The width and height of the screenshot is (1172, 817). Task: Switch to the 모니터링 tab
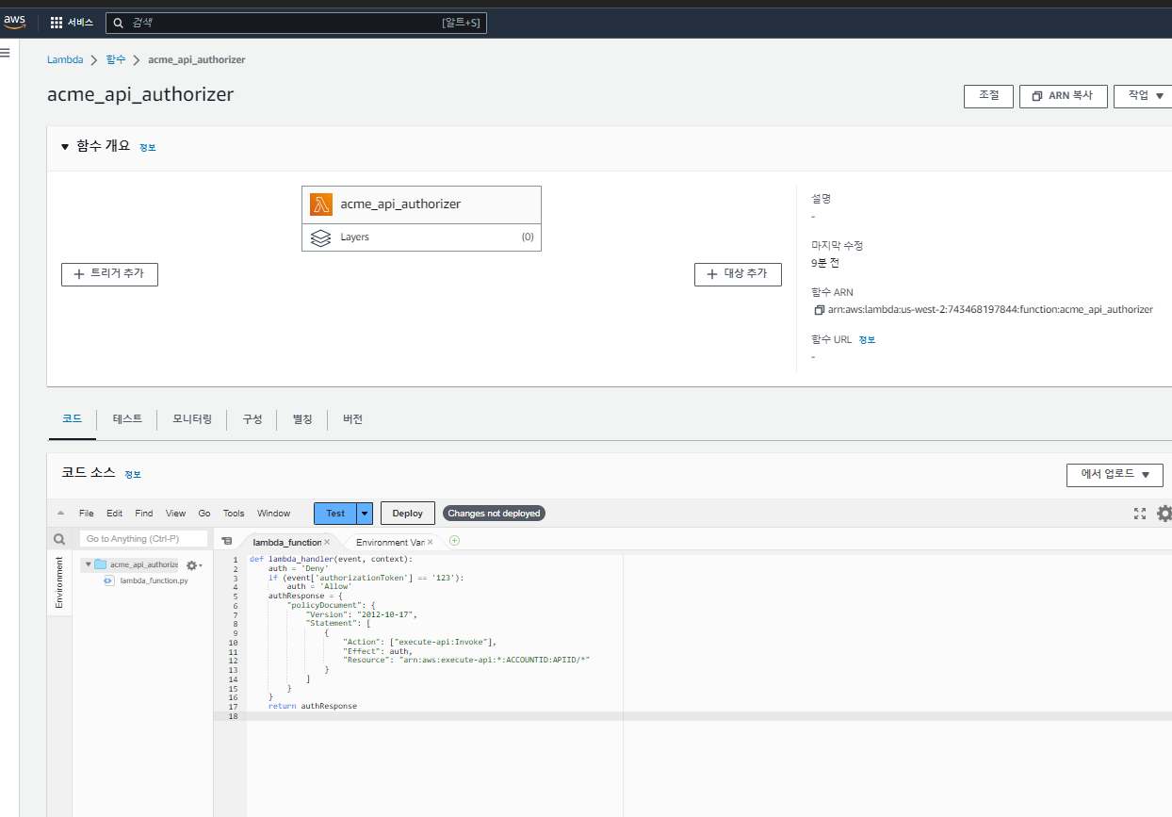click(192, 419)
